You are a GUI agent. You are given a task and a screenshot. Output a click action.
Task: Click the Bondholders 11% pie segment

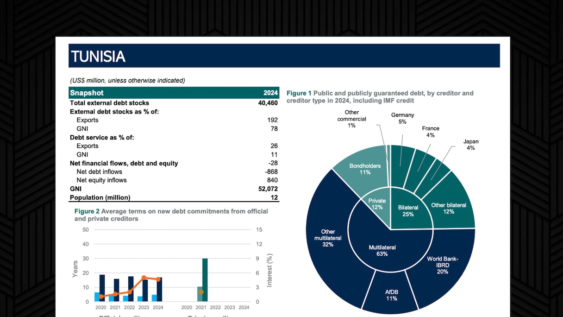[x=365, y=169]
